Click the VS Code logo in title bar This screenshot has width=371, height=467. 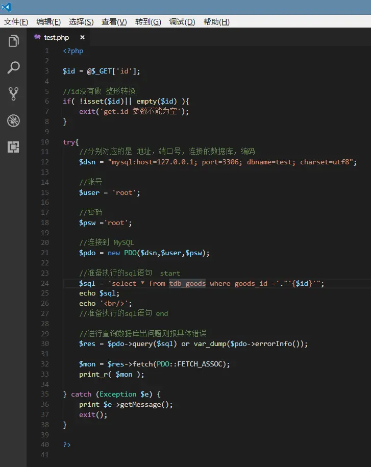click(x=6, y=7)
